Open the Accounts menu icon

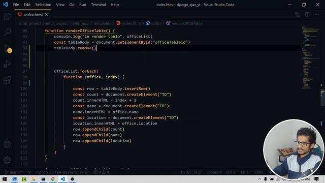7,144
